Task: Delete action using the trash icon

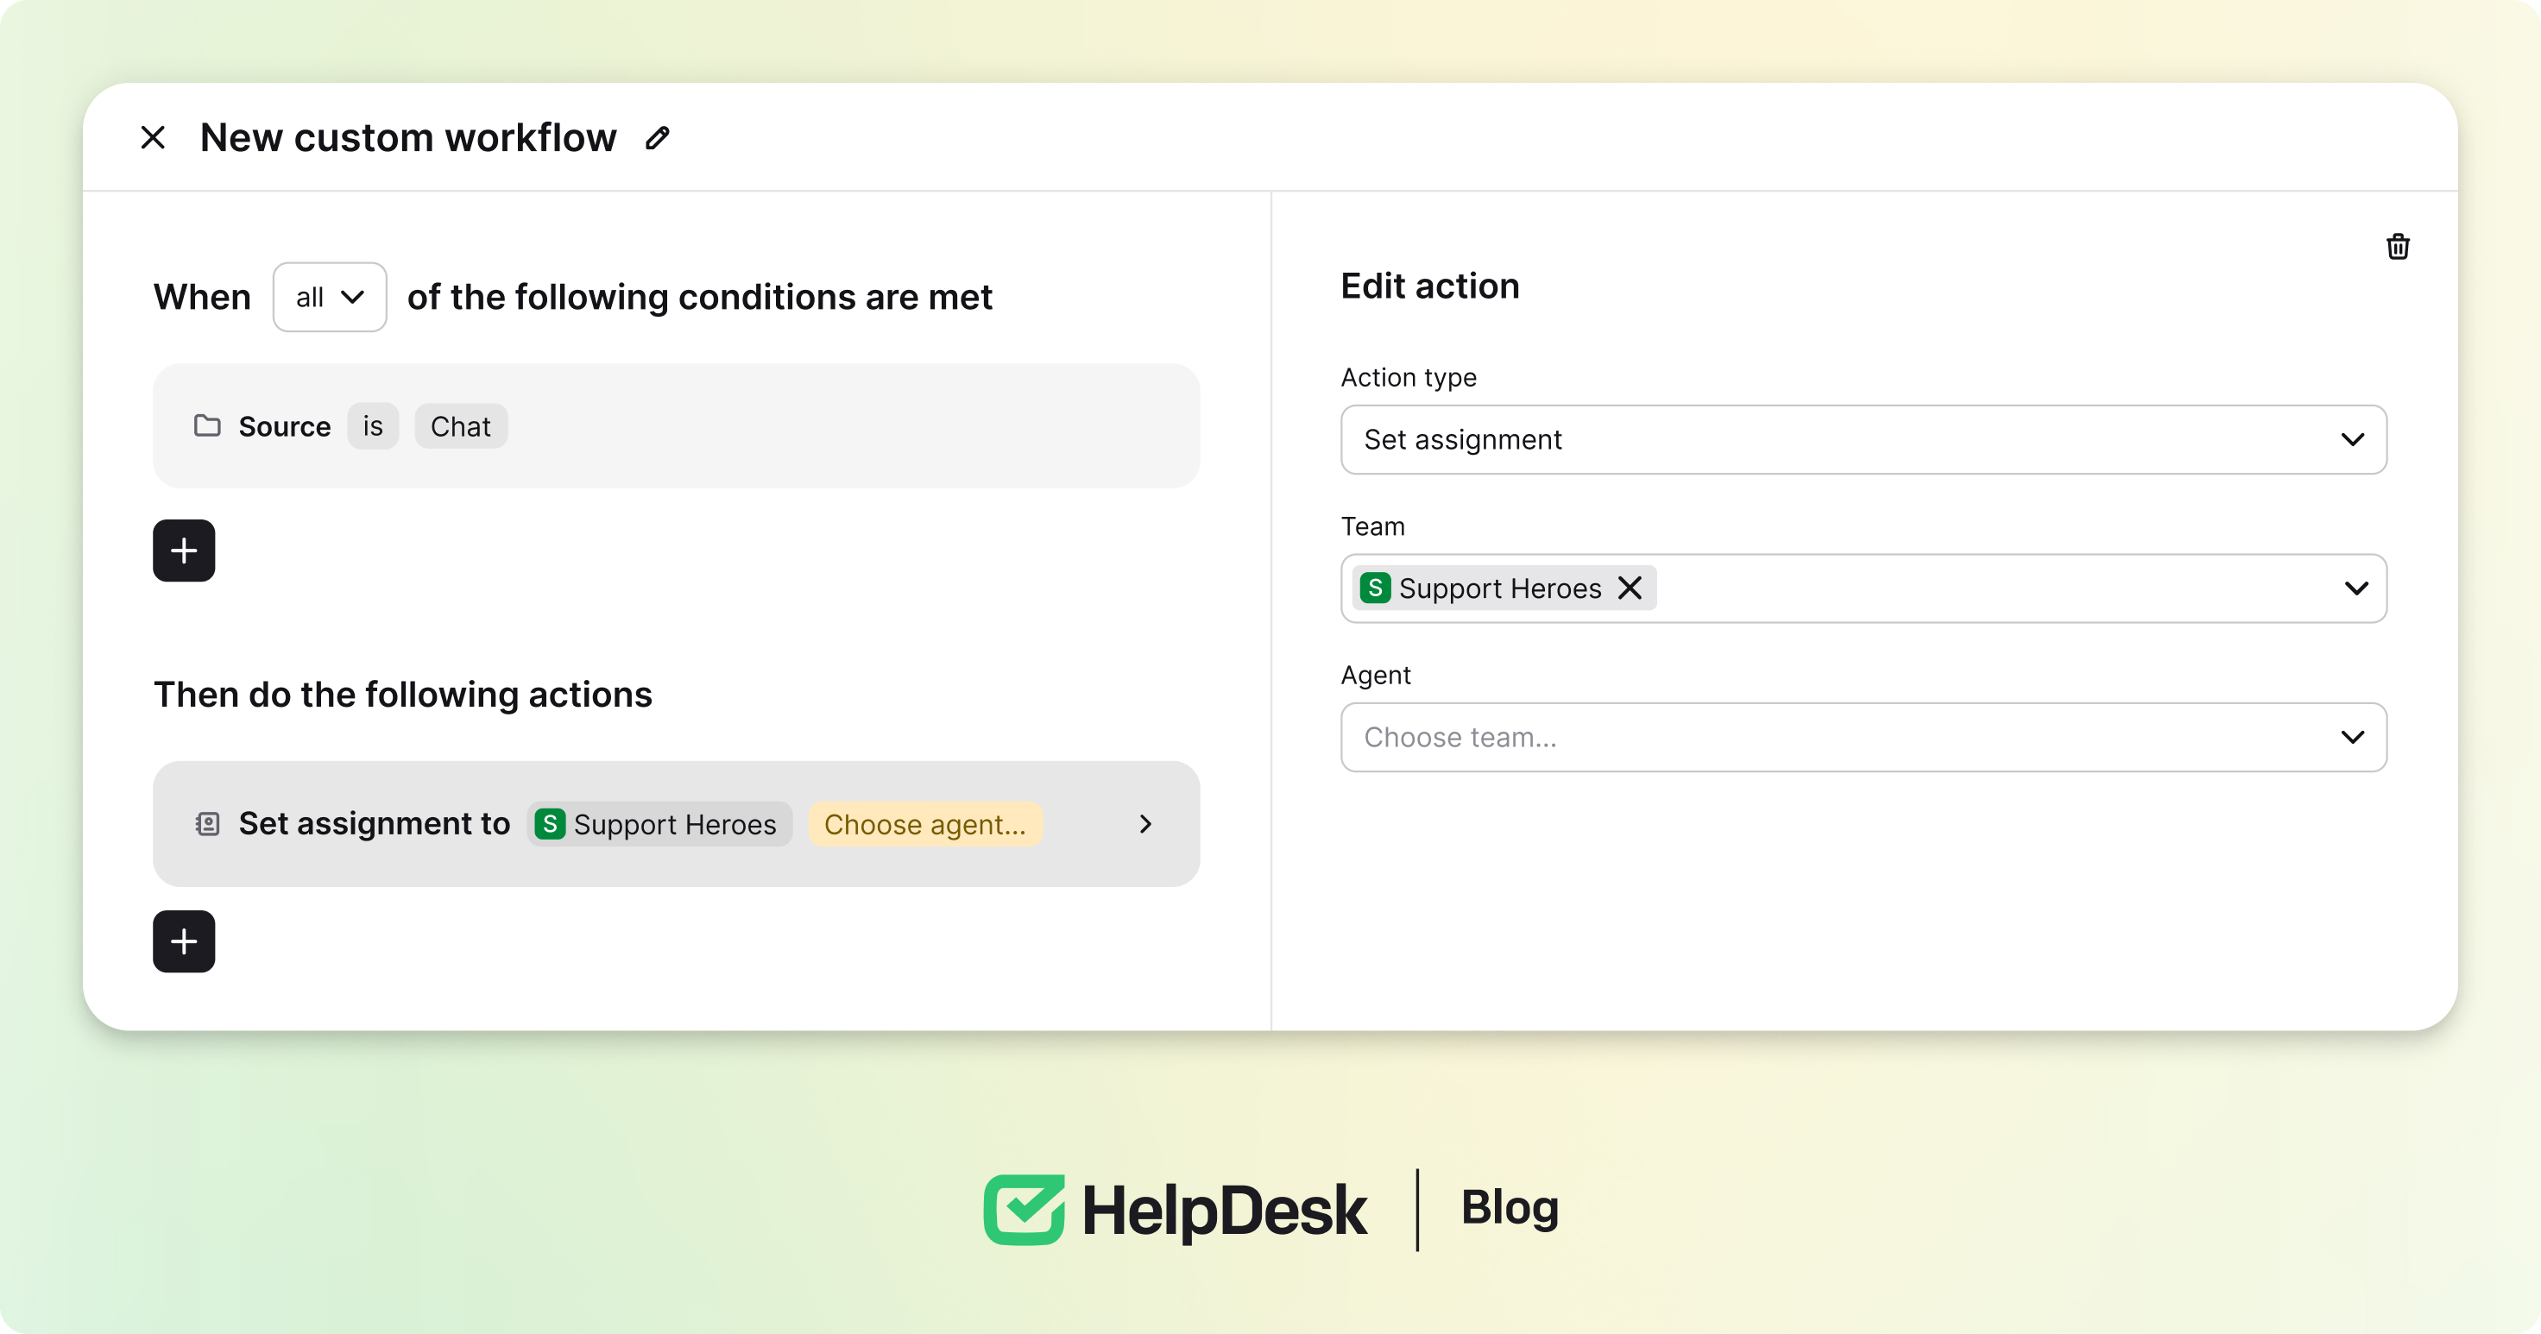Action: 2397,247
